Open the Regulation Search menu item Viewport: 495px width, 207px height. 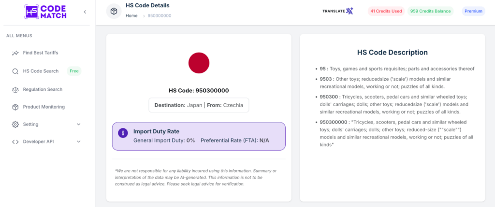coord(43,89)
